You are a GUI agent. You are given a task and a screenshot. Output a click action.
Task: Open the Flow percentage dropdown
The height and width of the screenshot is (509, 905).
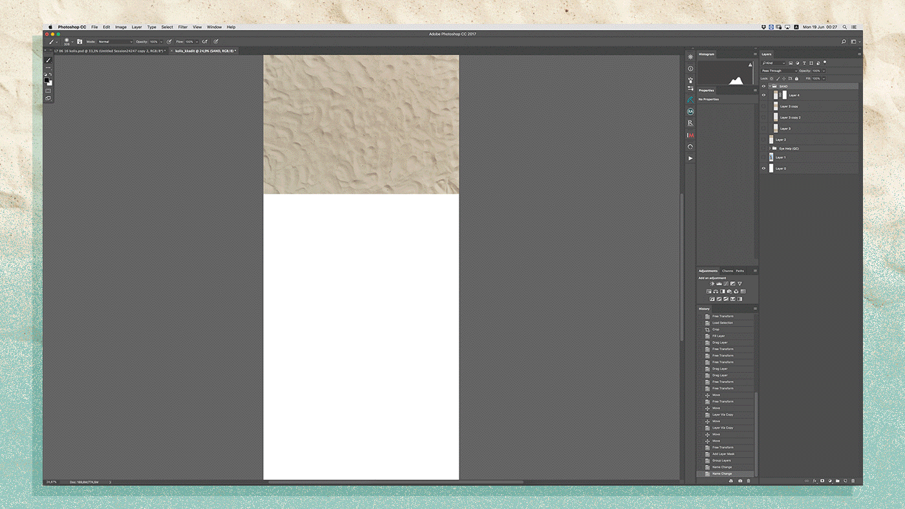(197, 42)
